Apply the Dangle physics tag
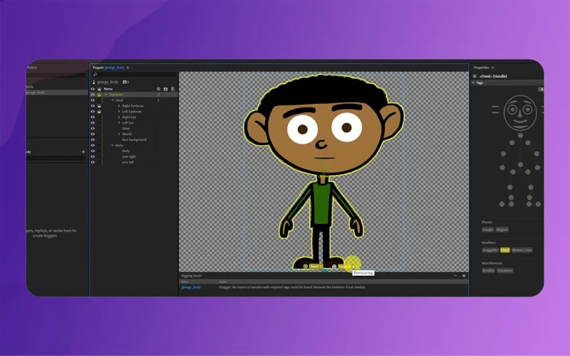Viewport: 570px width, 356px height. point(488,229)
